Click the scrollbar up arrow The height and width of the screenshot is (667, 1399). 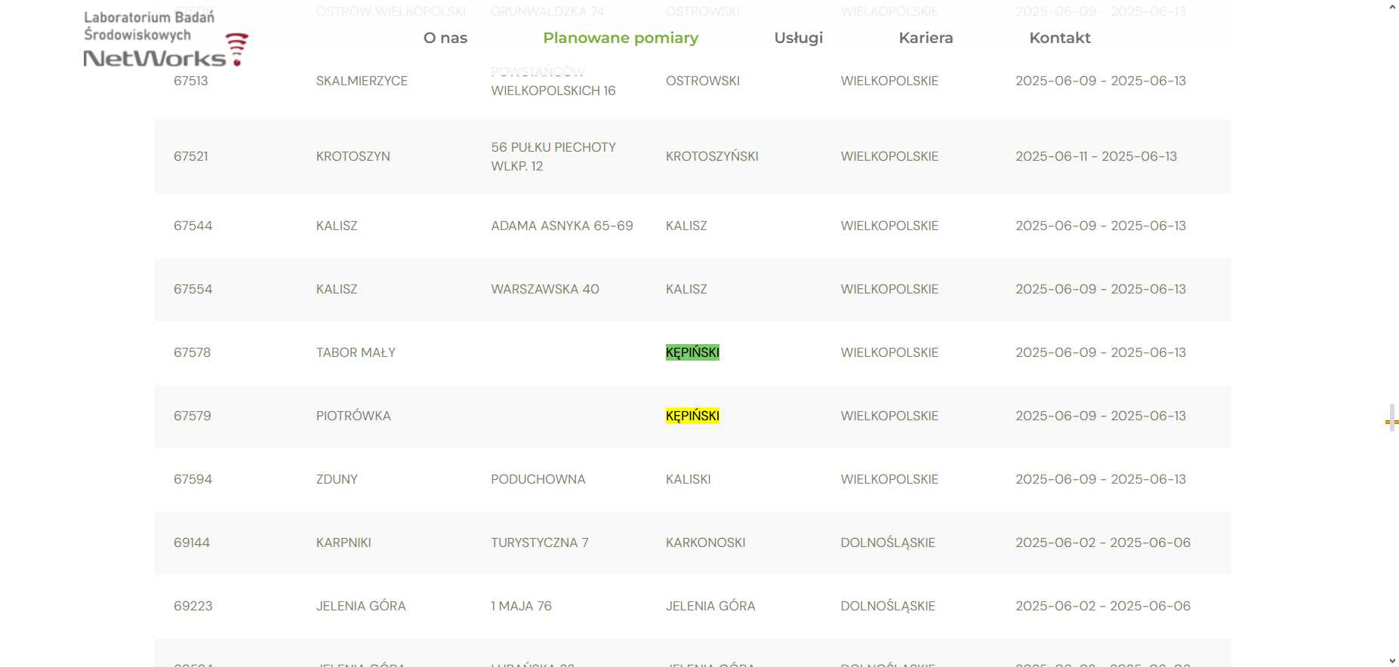click(1391, 8)
